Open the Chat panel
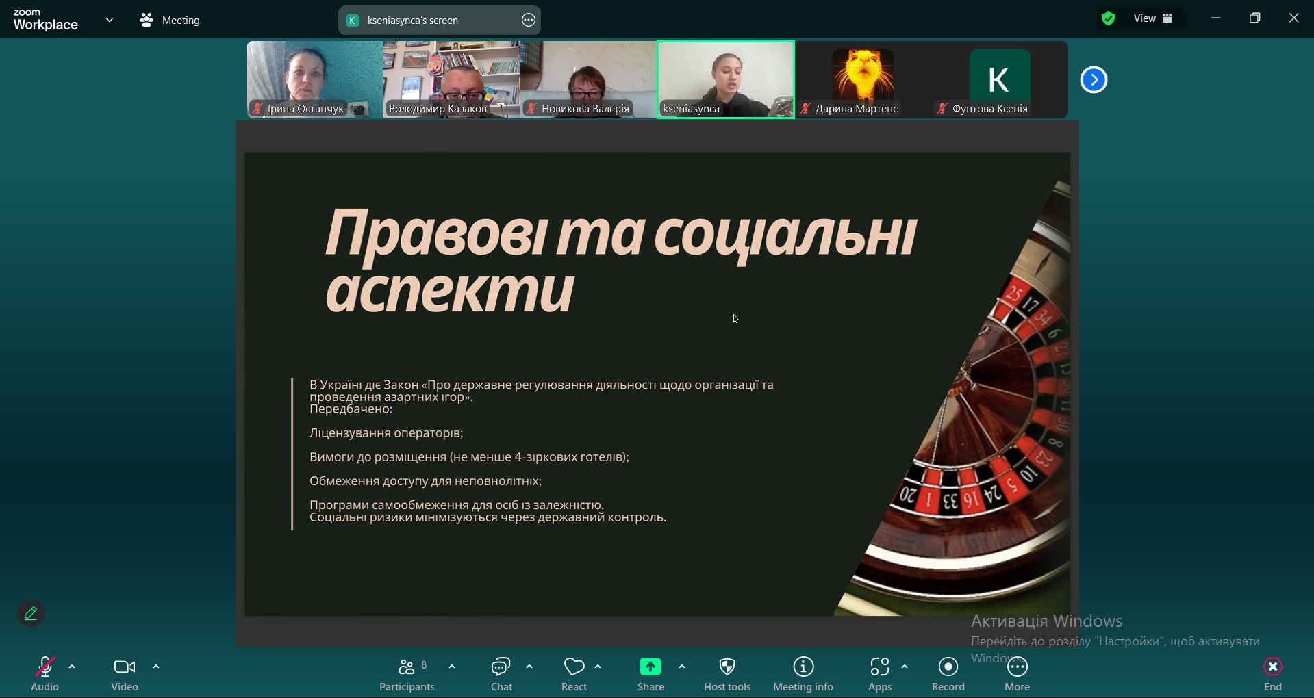 (x=501, y=674)
